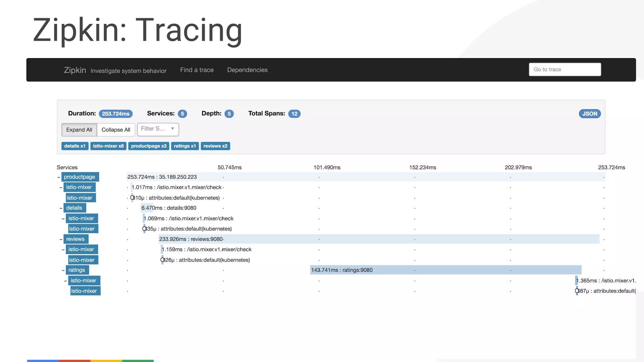The image size is (644, 362).
Task: Collapse the reviews service span
Action: pyautogui.click(x=61, y=239)
